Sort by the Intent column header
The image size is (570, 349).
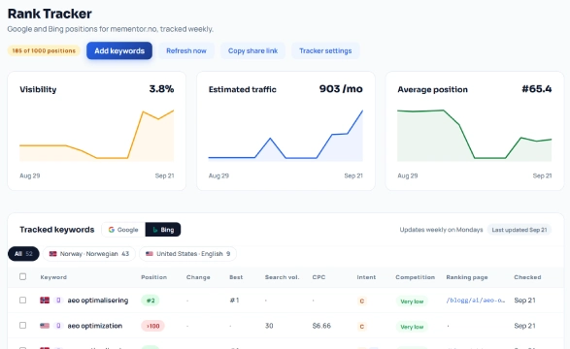pyautogui.click(x=366, y=277)
